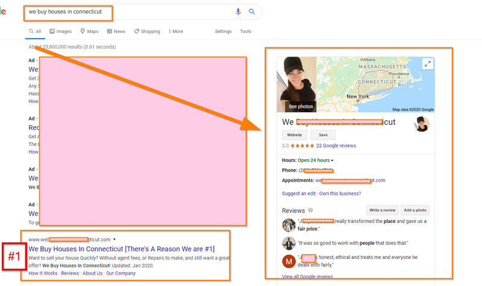This screenshot has width=482, height=286.
Task: Click reviewer avatar beside 'so good to work' review
Action: tap(289, 243)
